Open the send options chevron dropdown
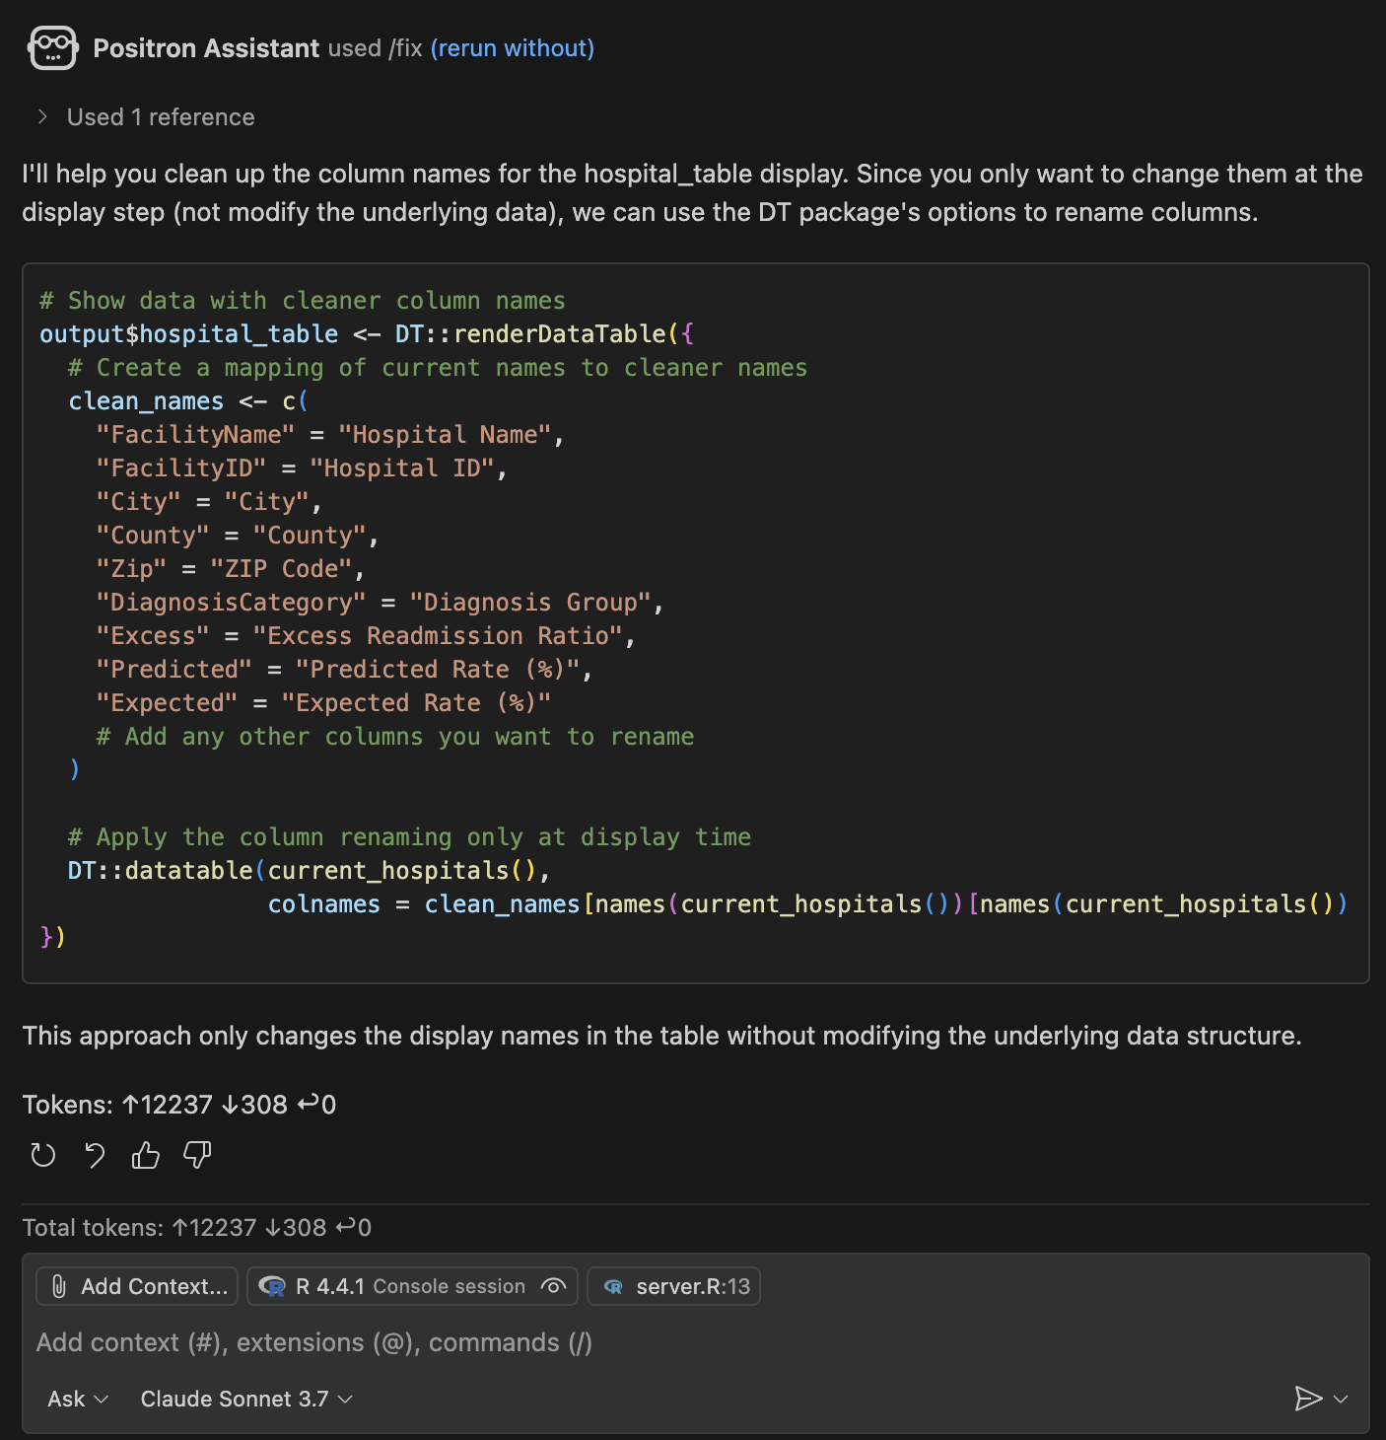Viewport: 1386px width, 1440px height. [x=1341, y=1399]
